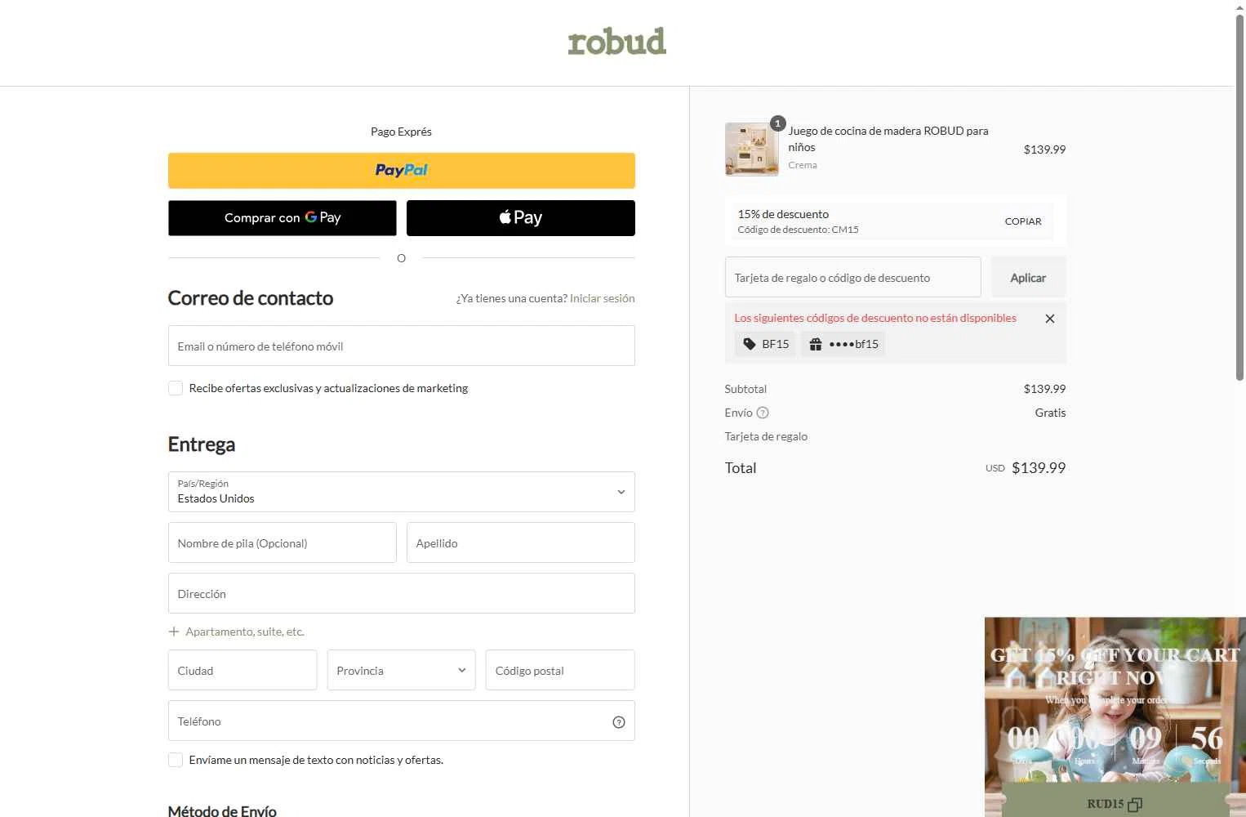Open the Envío info question icon
Screen dimensions: 1246x817
(763, 413)
